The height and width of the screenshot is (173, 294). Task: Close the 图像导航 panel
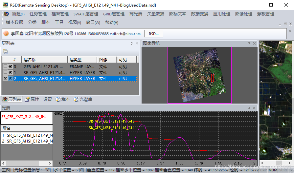point(254,43)
